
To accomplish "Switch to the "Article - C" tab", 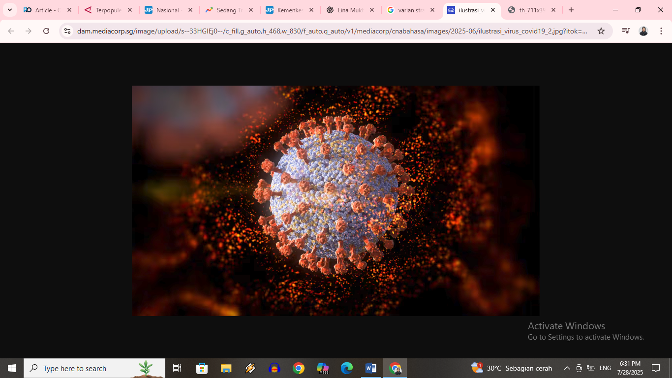I will pos(47,10).
